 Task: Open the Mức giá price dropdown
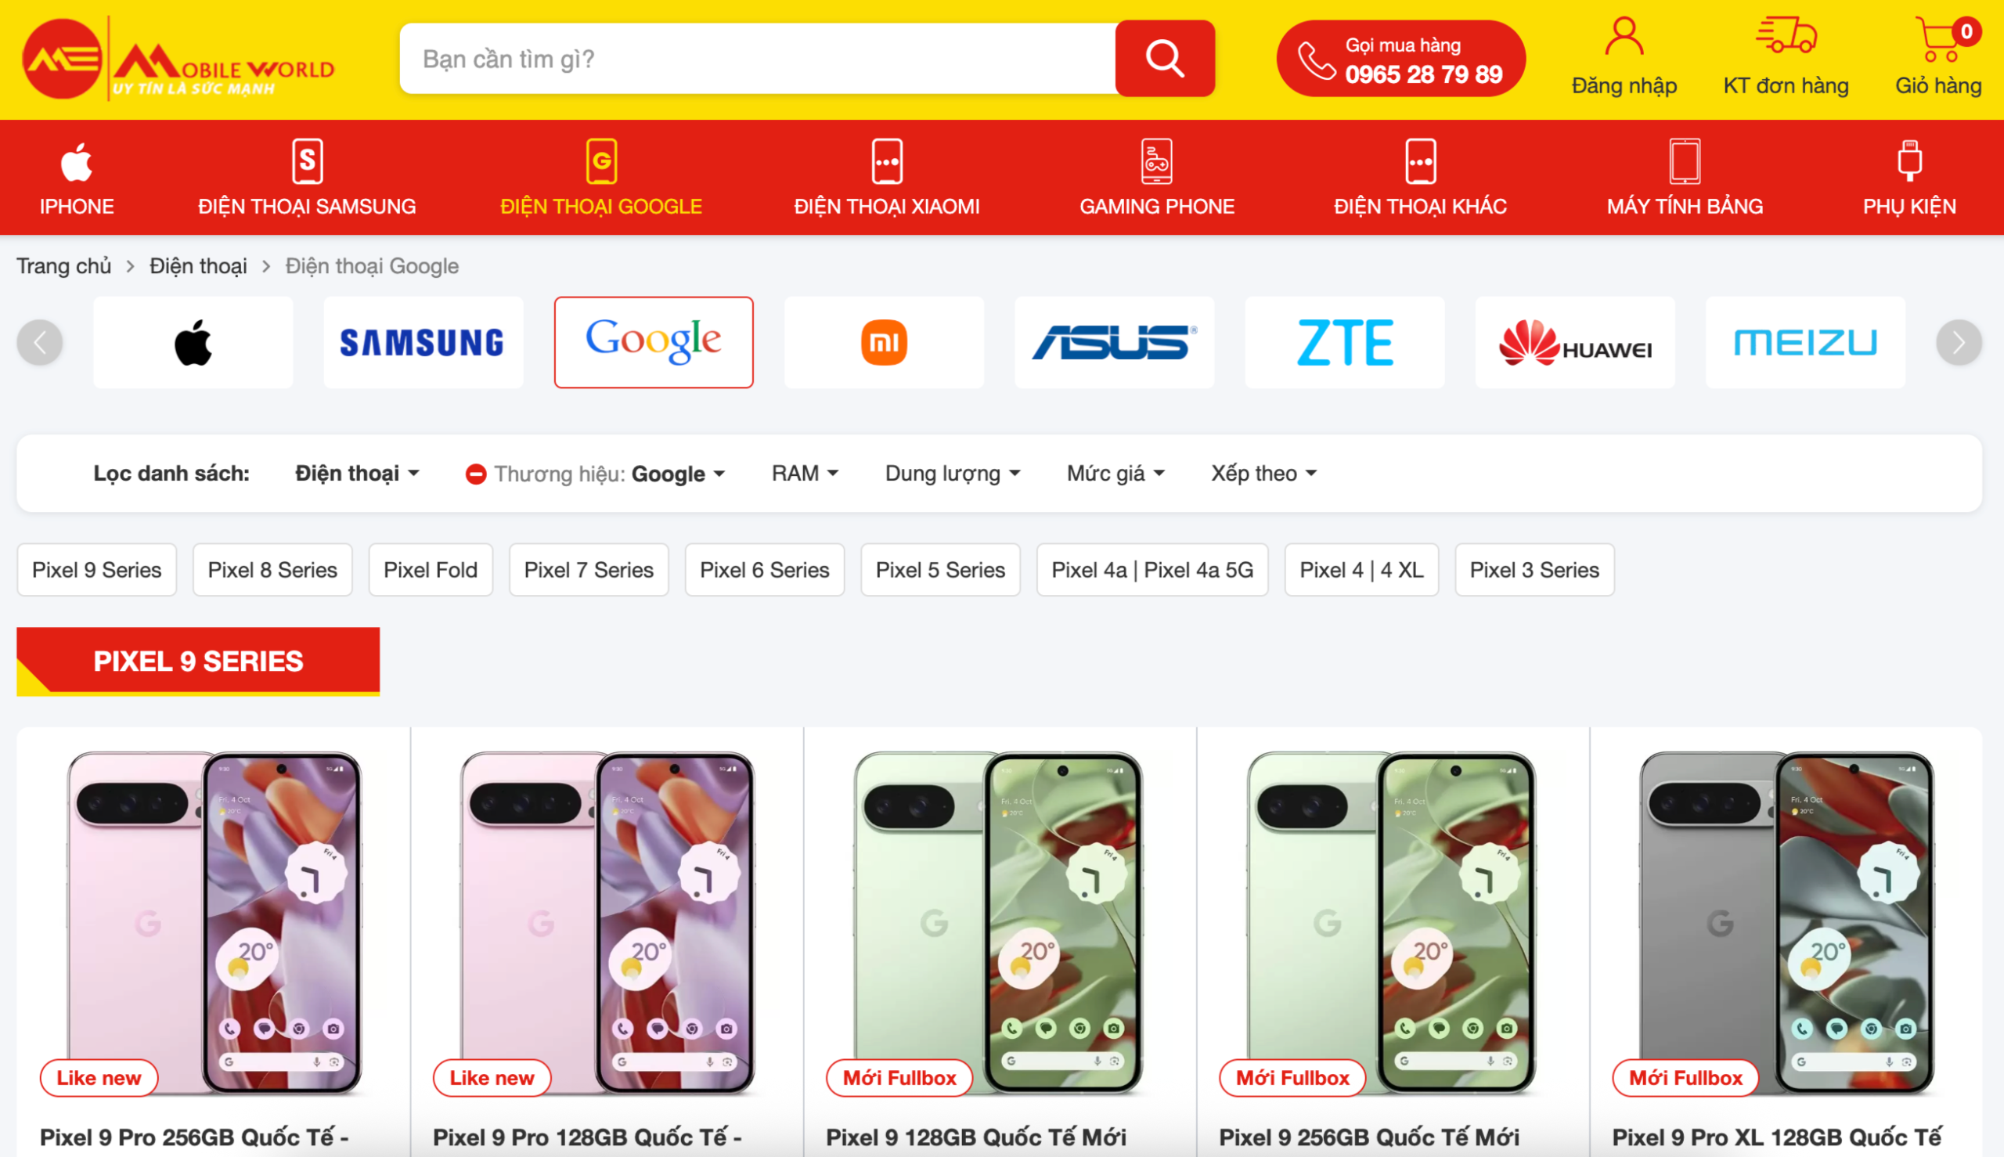pyautogui.click(x=1116, y=474)
